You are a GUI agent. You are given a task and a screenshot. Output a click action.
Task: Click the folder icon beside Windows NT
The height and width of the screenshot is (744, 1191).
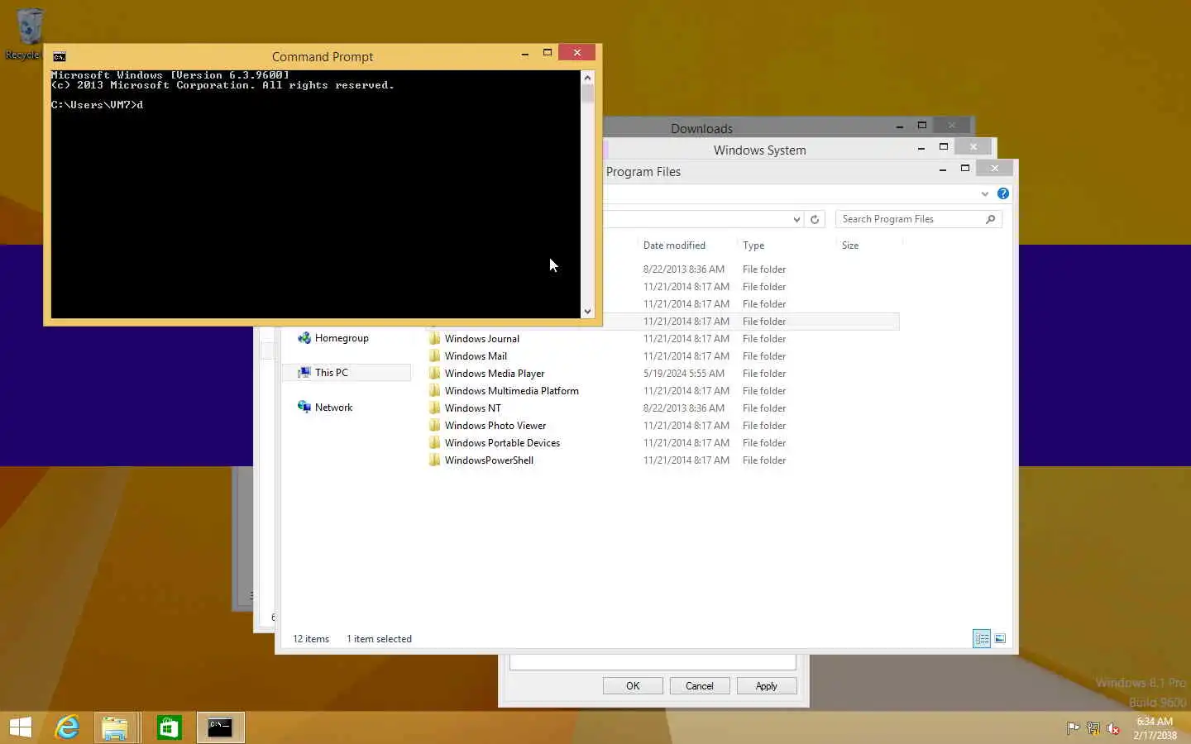(435, 408)
